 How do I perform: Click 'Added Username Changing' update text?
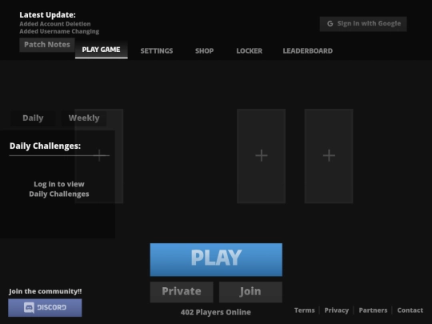click(x=59, y=31)
